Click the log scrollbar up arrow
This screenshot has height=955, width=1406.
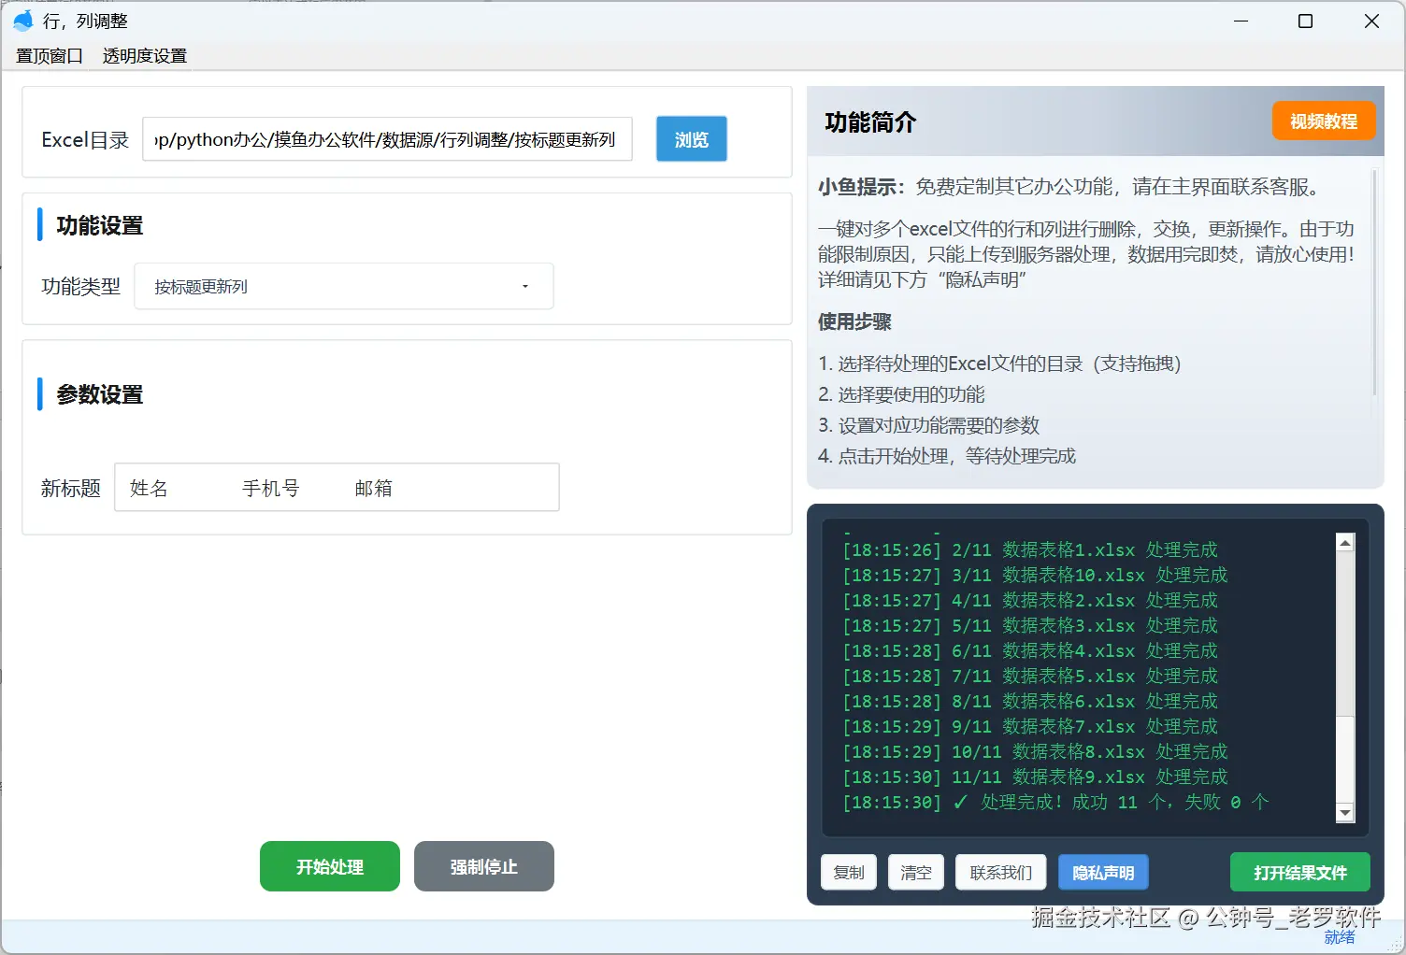click(1345, 543)
